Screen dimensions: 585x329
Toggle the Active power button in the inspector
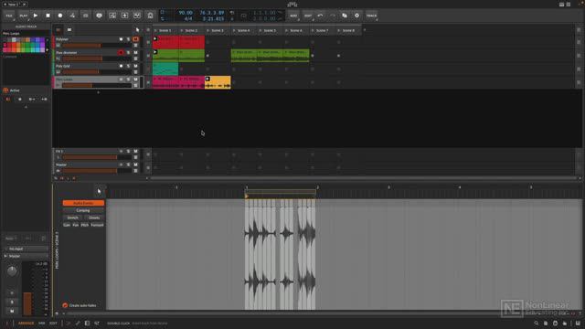pyautogui.click(x=5, y=90)
